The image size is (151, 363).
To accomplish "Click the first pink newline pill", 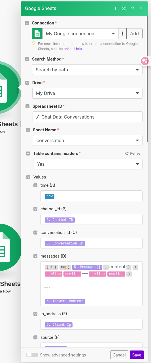I will tap(54, 274).
